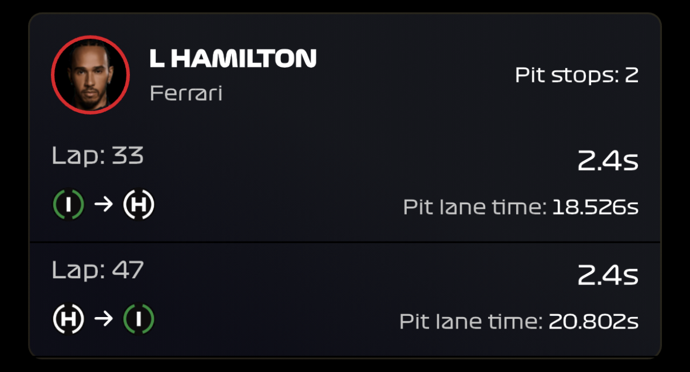
Task: Click the Pit stops: 2 counter
Action: (577, 75)
